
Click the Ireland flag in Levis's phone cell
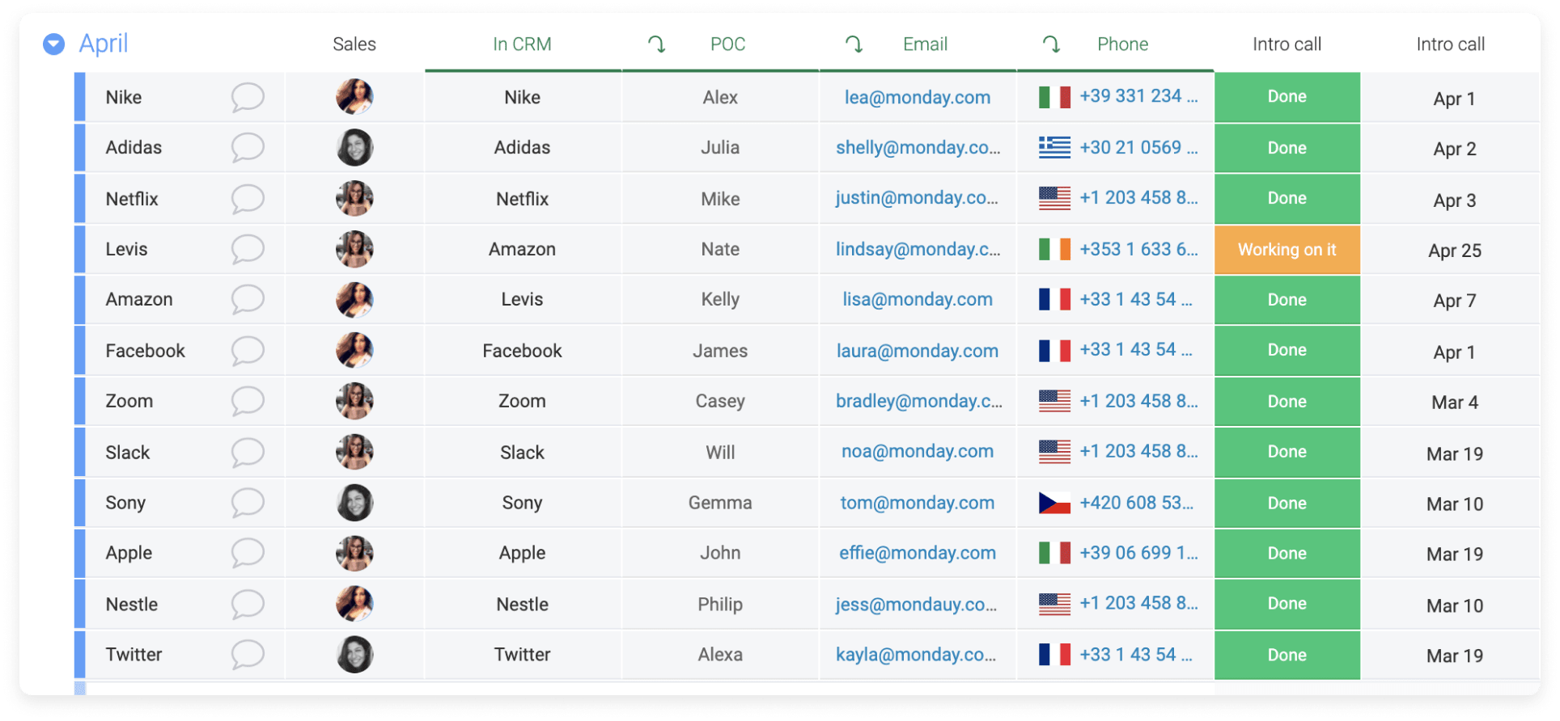click(x=1054, y=249)
